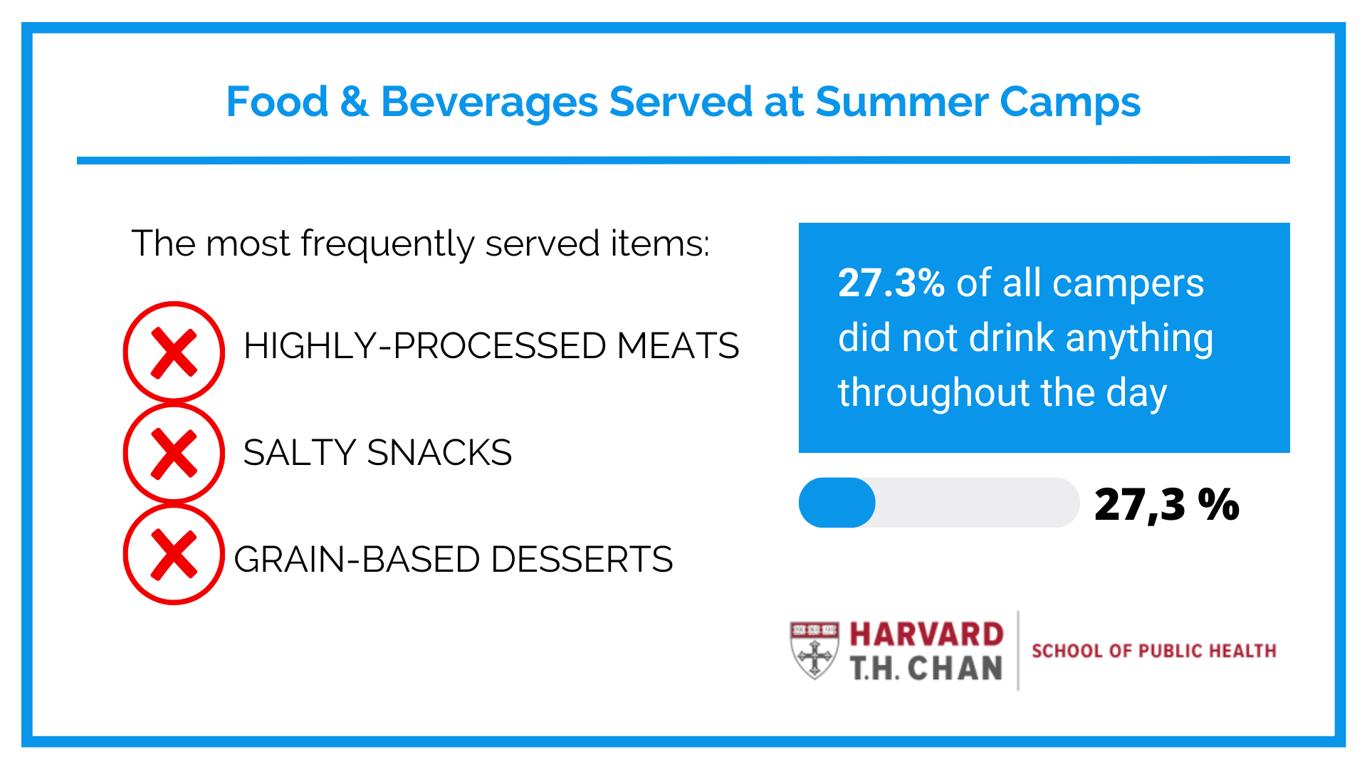Click the 'throughout the day' text line

click(1002, 393)
